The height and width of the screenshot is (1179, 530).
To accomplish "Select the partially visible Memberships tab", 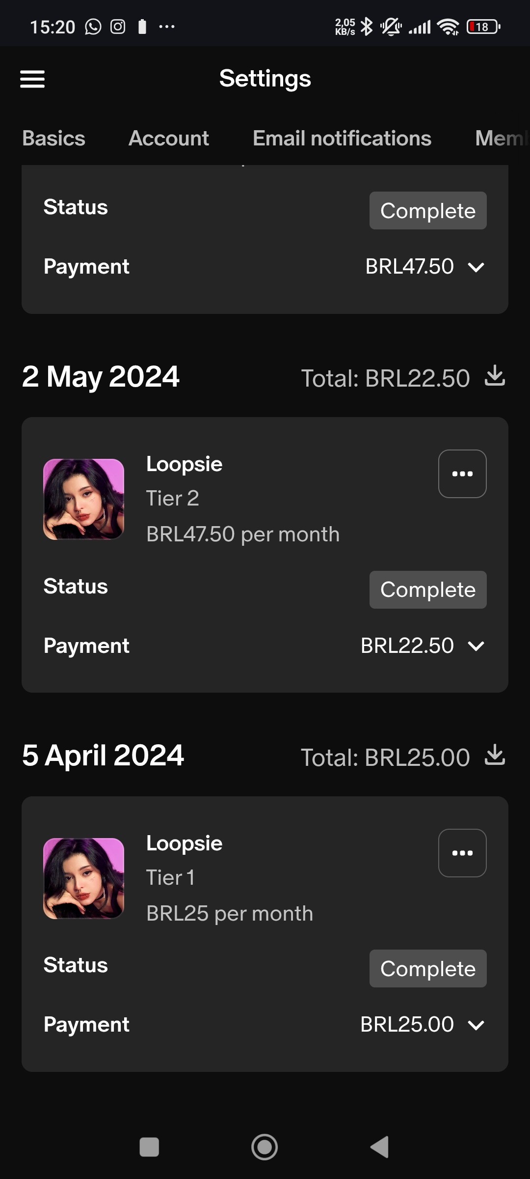I will click(501, 139).
